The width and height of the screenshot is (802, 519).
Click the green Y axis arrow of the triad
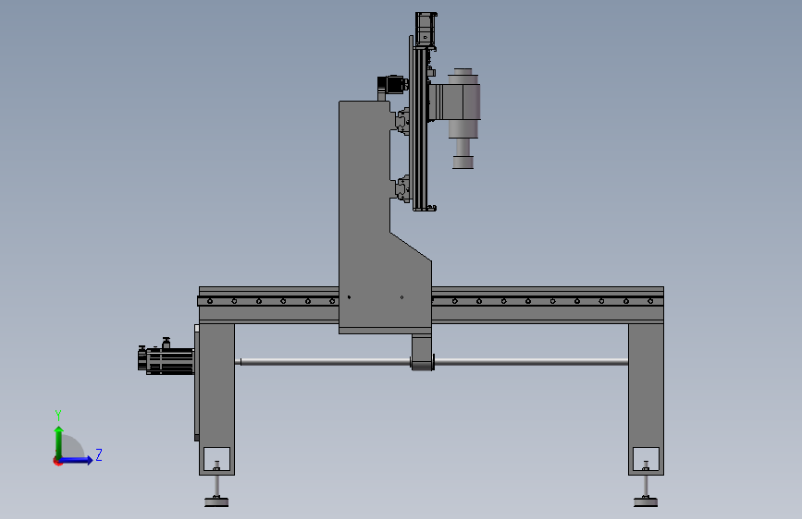(x=59, y=441)
